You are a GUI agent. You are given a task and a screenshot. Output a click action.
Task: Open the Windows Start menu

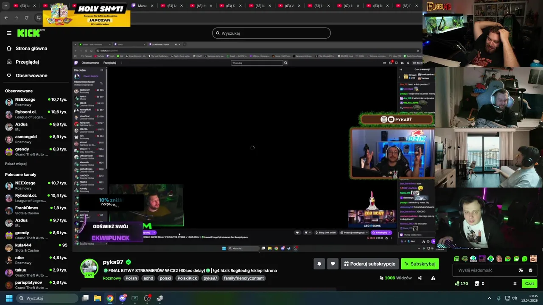[x=9, y=298]
